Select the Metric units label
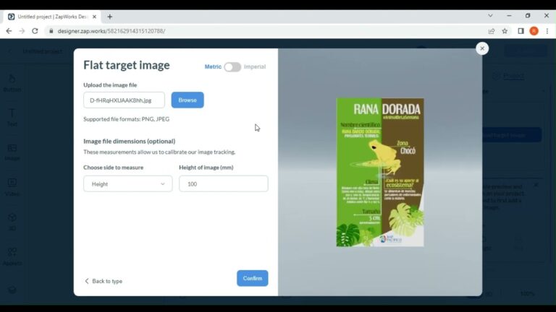556x312 pixels. (x=213, y=66)
